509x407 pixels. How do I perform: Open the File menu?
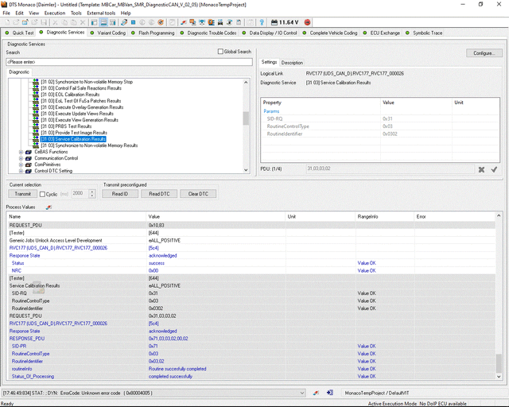pos(6,13)
